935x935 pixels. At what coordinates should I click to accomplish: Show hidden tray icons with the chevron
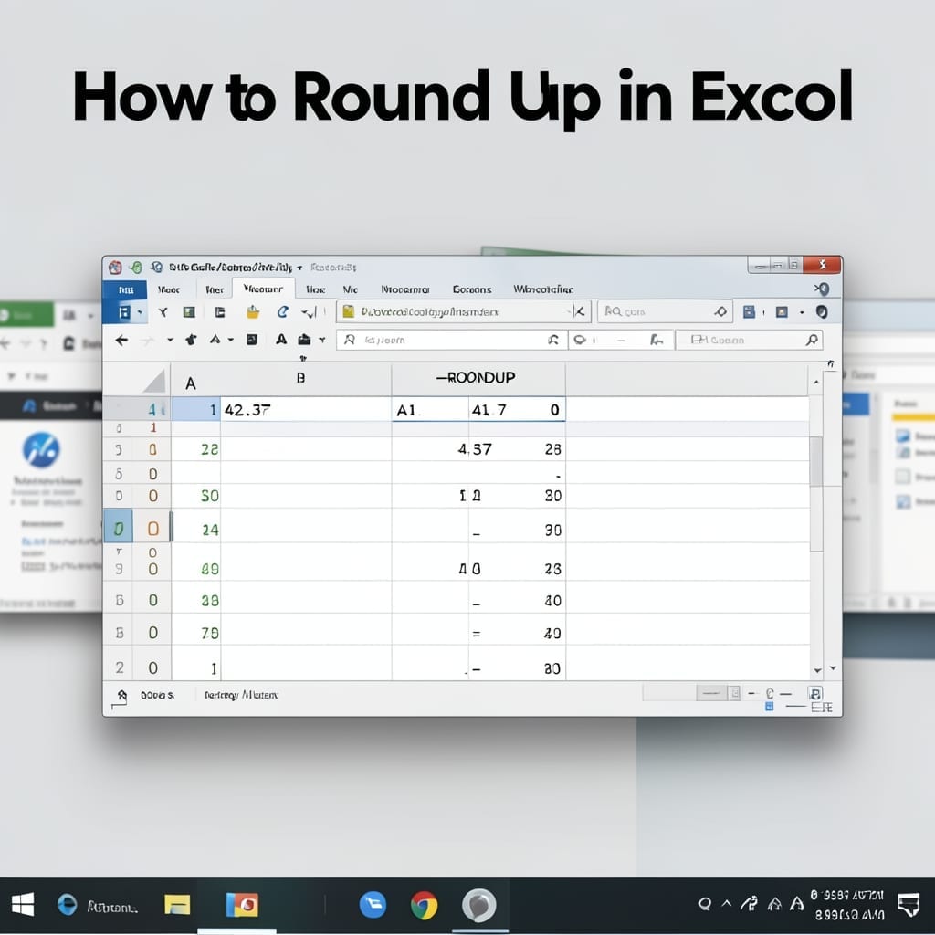[x=726, y=903]
